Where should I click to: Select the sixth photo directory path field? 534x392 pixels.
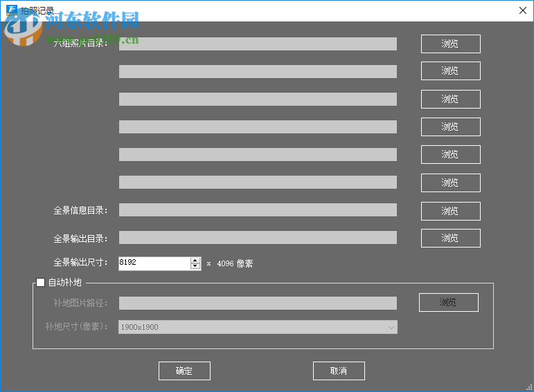point(258,183)
